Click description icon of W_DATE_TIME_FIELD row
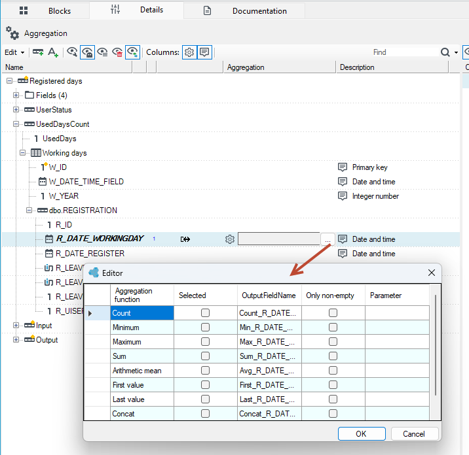Screen dimensions: 469x455 [x=343, y=182]
